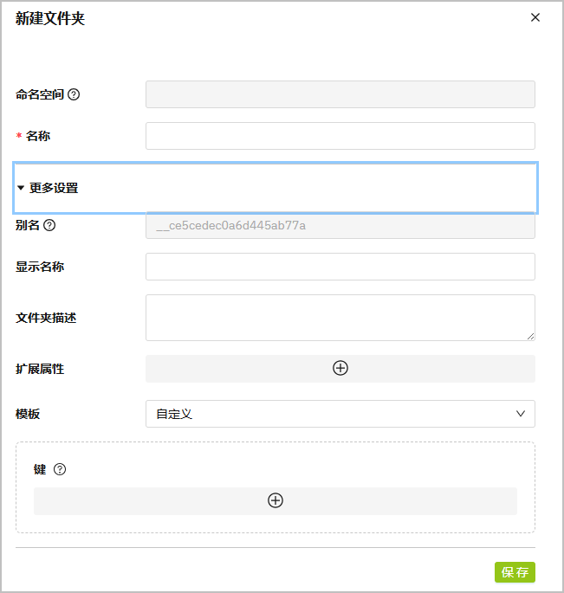Click the required 名称 label

coord(38,136)
